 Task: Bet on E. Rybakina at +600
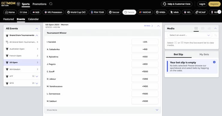145,57
